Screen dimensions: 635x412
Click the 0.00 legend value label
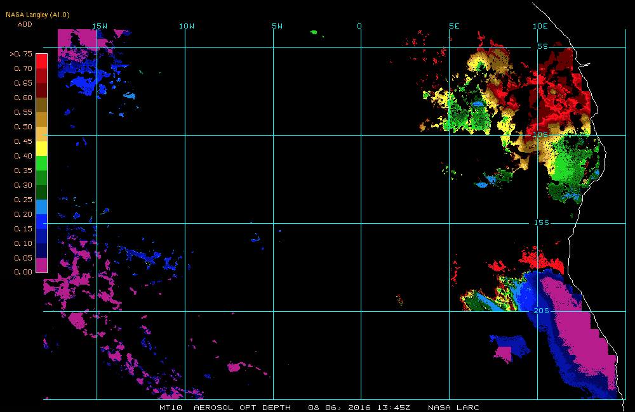(23, 272)
